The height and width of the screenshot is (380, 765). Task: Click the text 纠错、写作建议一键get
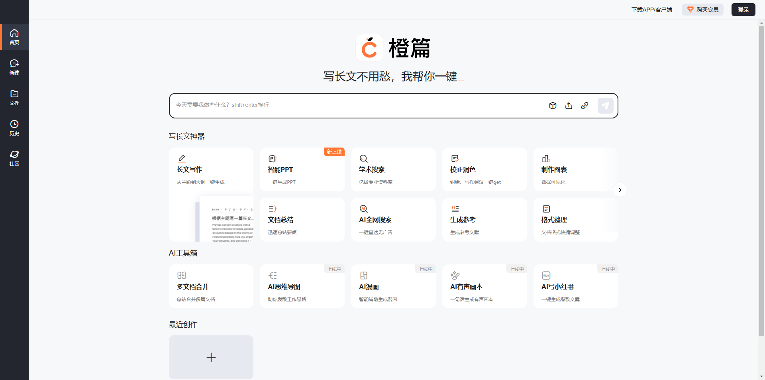coord(475,182)
